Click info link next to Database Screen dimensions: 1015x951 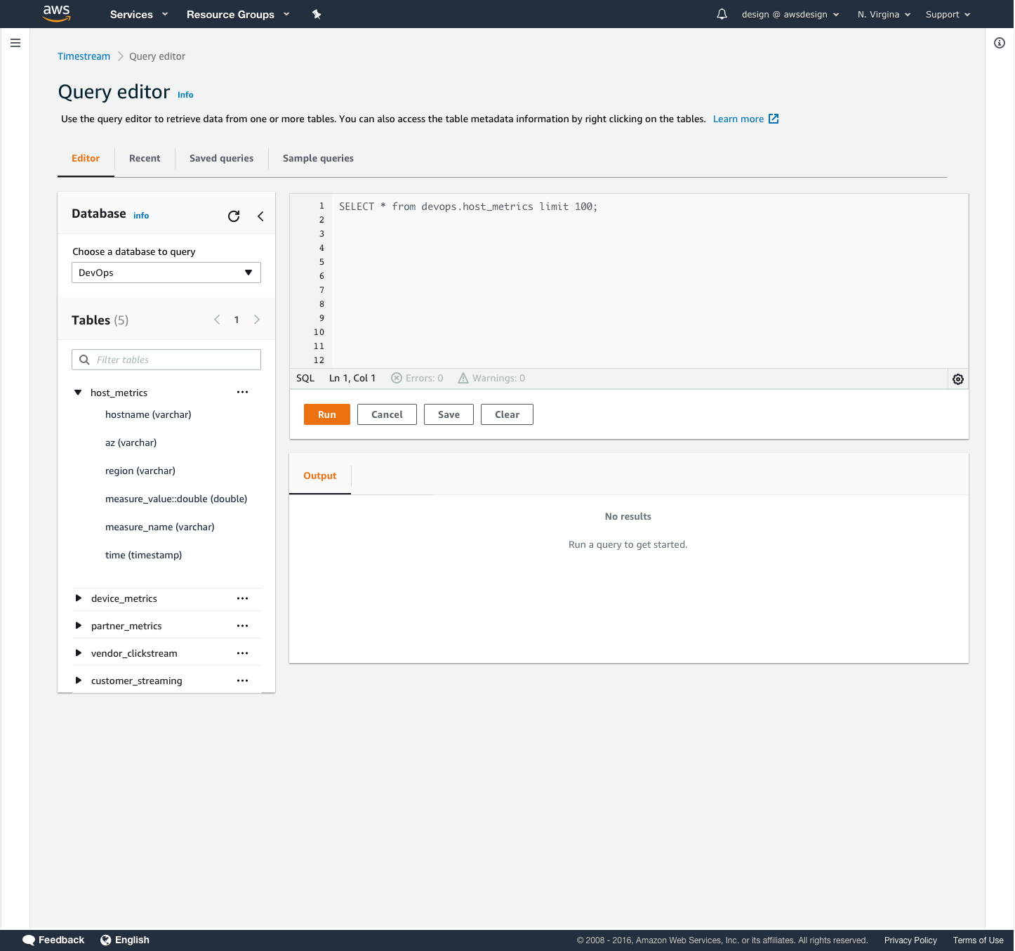click(x=141, y=216)
